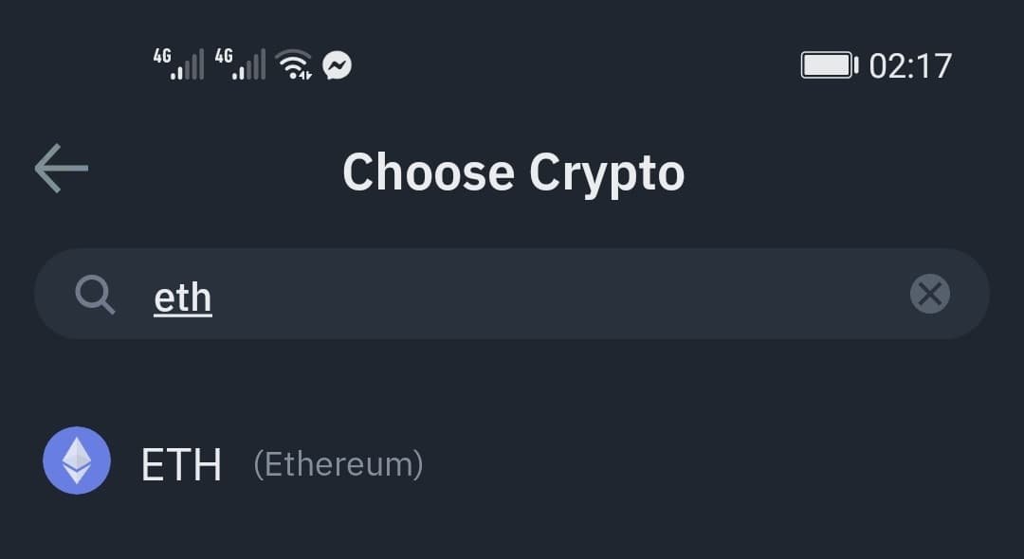Image resolution: width=1024 pixels, height=559 pixels.
Task: Click the Choose Crypto title
Action: click(x=512, y=171)
